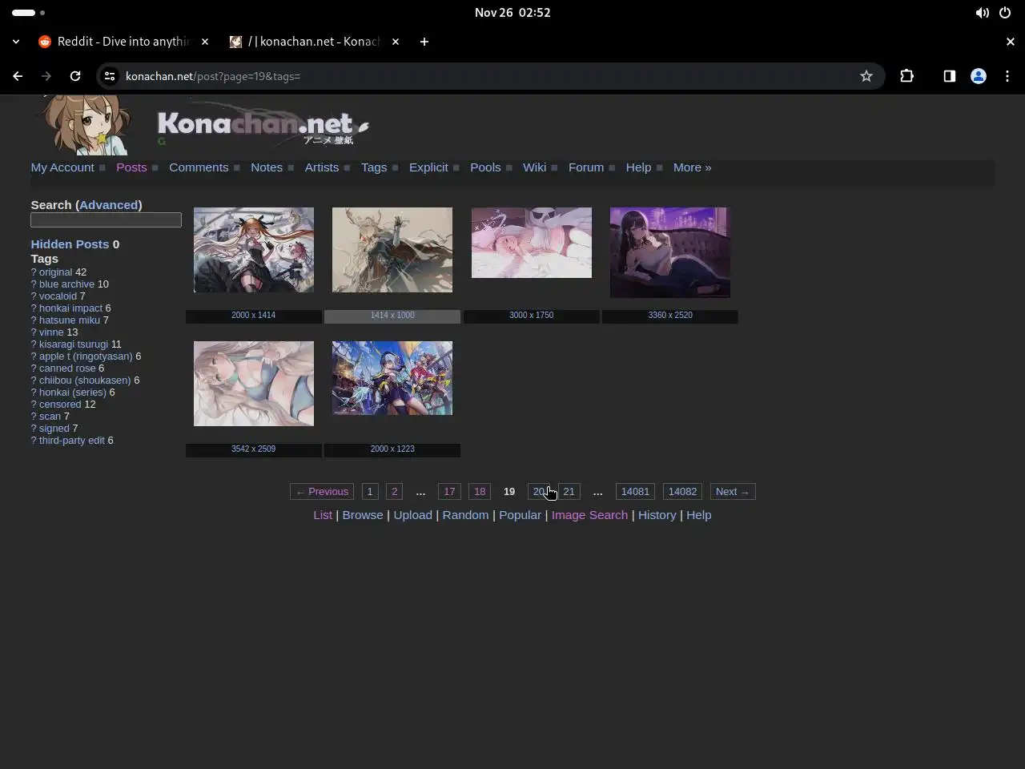Focus the Search input field
The width and height of the screenshot is (1025, 769).
[106, 220]
